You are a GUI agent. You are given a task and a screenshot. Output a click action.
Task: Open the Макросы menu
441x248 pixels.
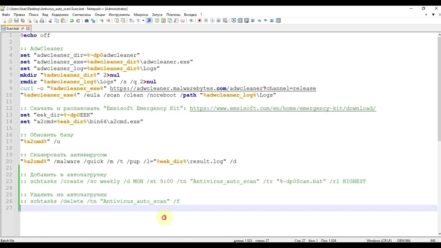click(x=141, y=15)
